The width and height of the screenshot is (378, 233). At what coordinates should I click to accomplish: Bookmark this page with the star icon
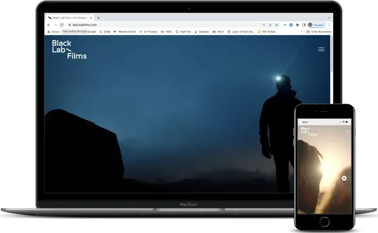[277, 25]
